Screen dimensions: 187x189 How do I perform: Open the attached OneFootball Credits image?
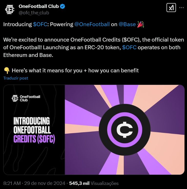click(94, 130)
